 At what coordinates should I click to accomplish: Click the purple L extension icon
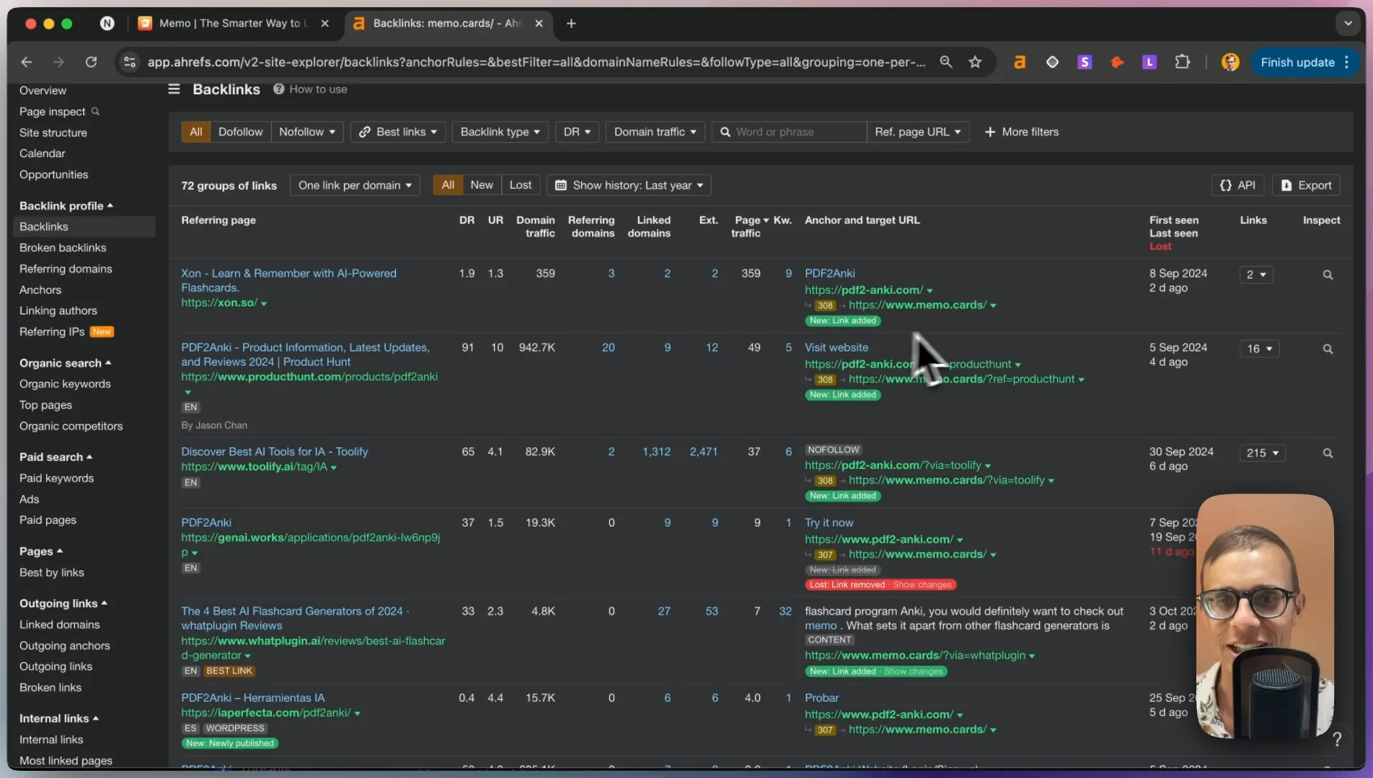(1149, 62)
